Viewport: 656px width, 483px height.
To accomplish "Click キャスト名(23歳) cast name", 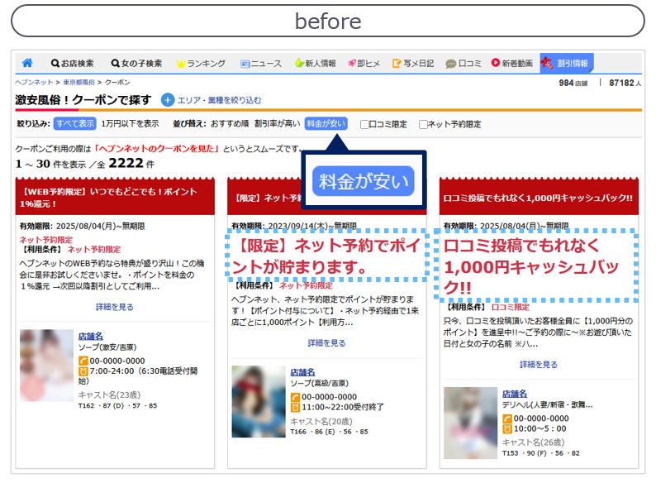I will [x=109, y=395].
